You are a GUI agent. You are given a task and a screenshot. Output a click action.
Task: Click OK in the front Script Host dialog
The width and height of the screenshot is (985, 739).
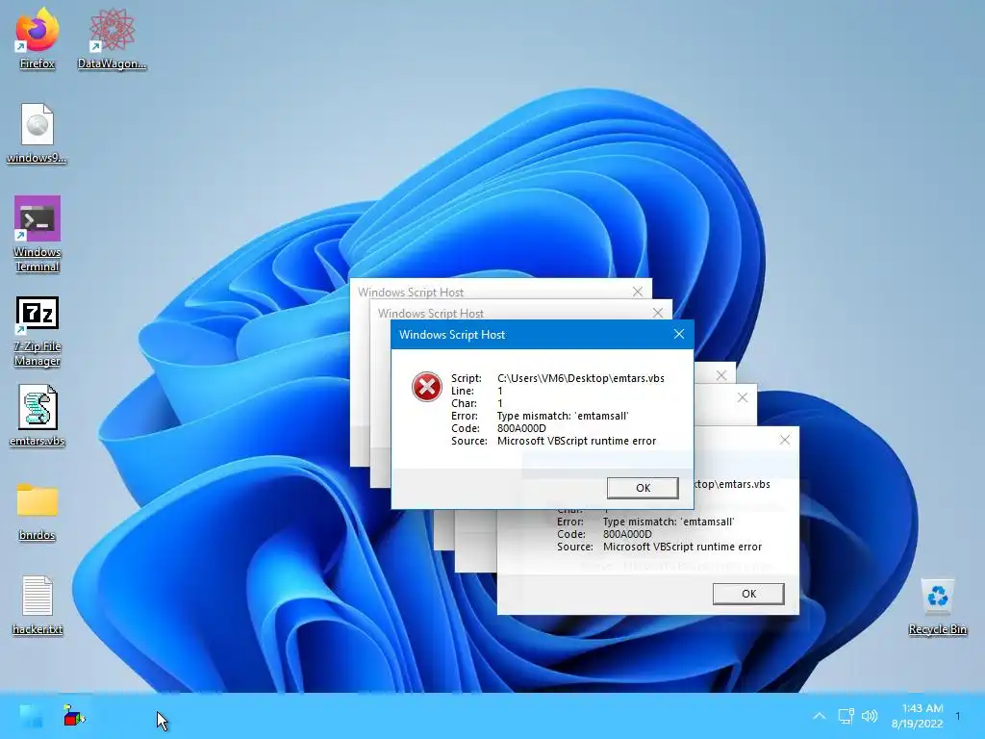[643, 488]
